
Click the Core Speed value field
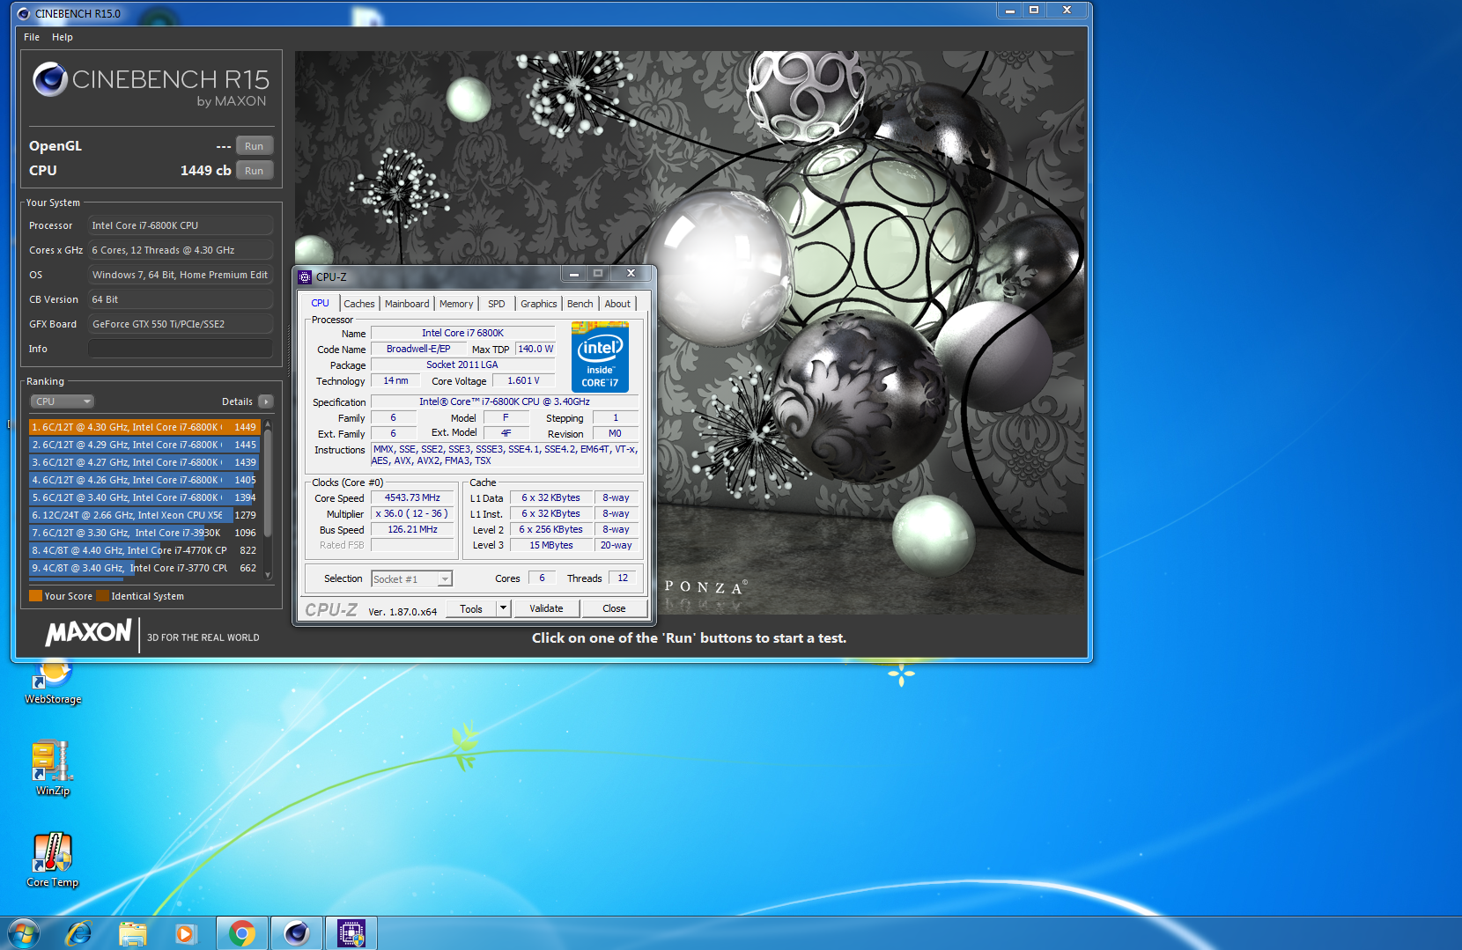[x=412, y=497]
